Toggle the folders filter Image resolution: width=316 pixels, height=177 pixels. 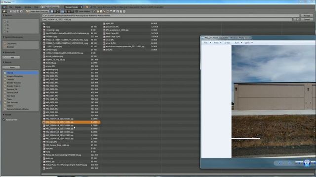pyautogui.click(x=98, y=11)
